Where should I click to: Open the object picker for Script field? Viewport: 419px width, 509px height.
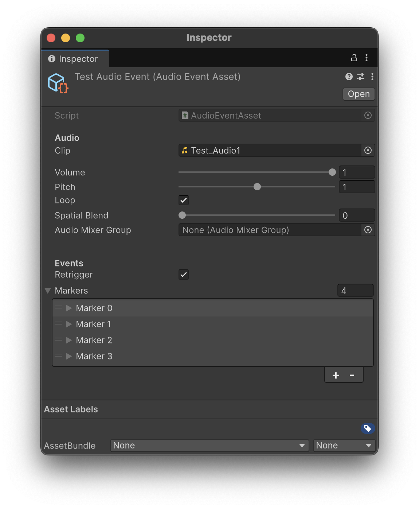tap(368, 115)
